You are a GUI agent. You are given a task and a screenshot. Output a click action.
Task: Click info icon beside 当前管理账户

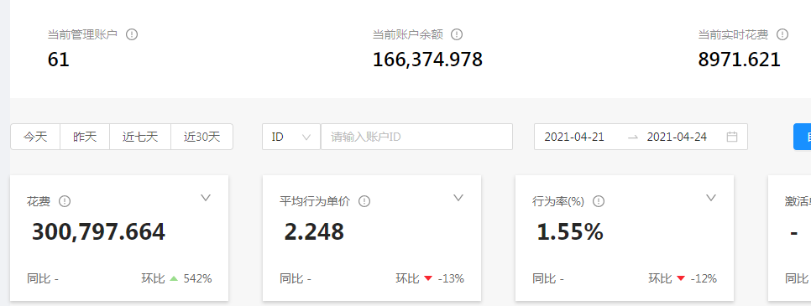coord(132,34)
